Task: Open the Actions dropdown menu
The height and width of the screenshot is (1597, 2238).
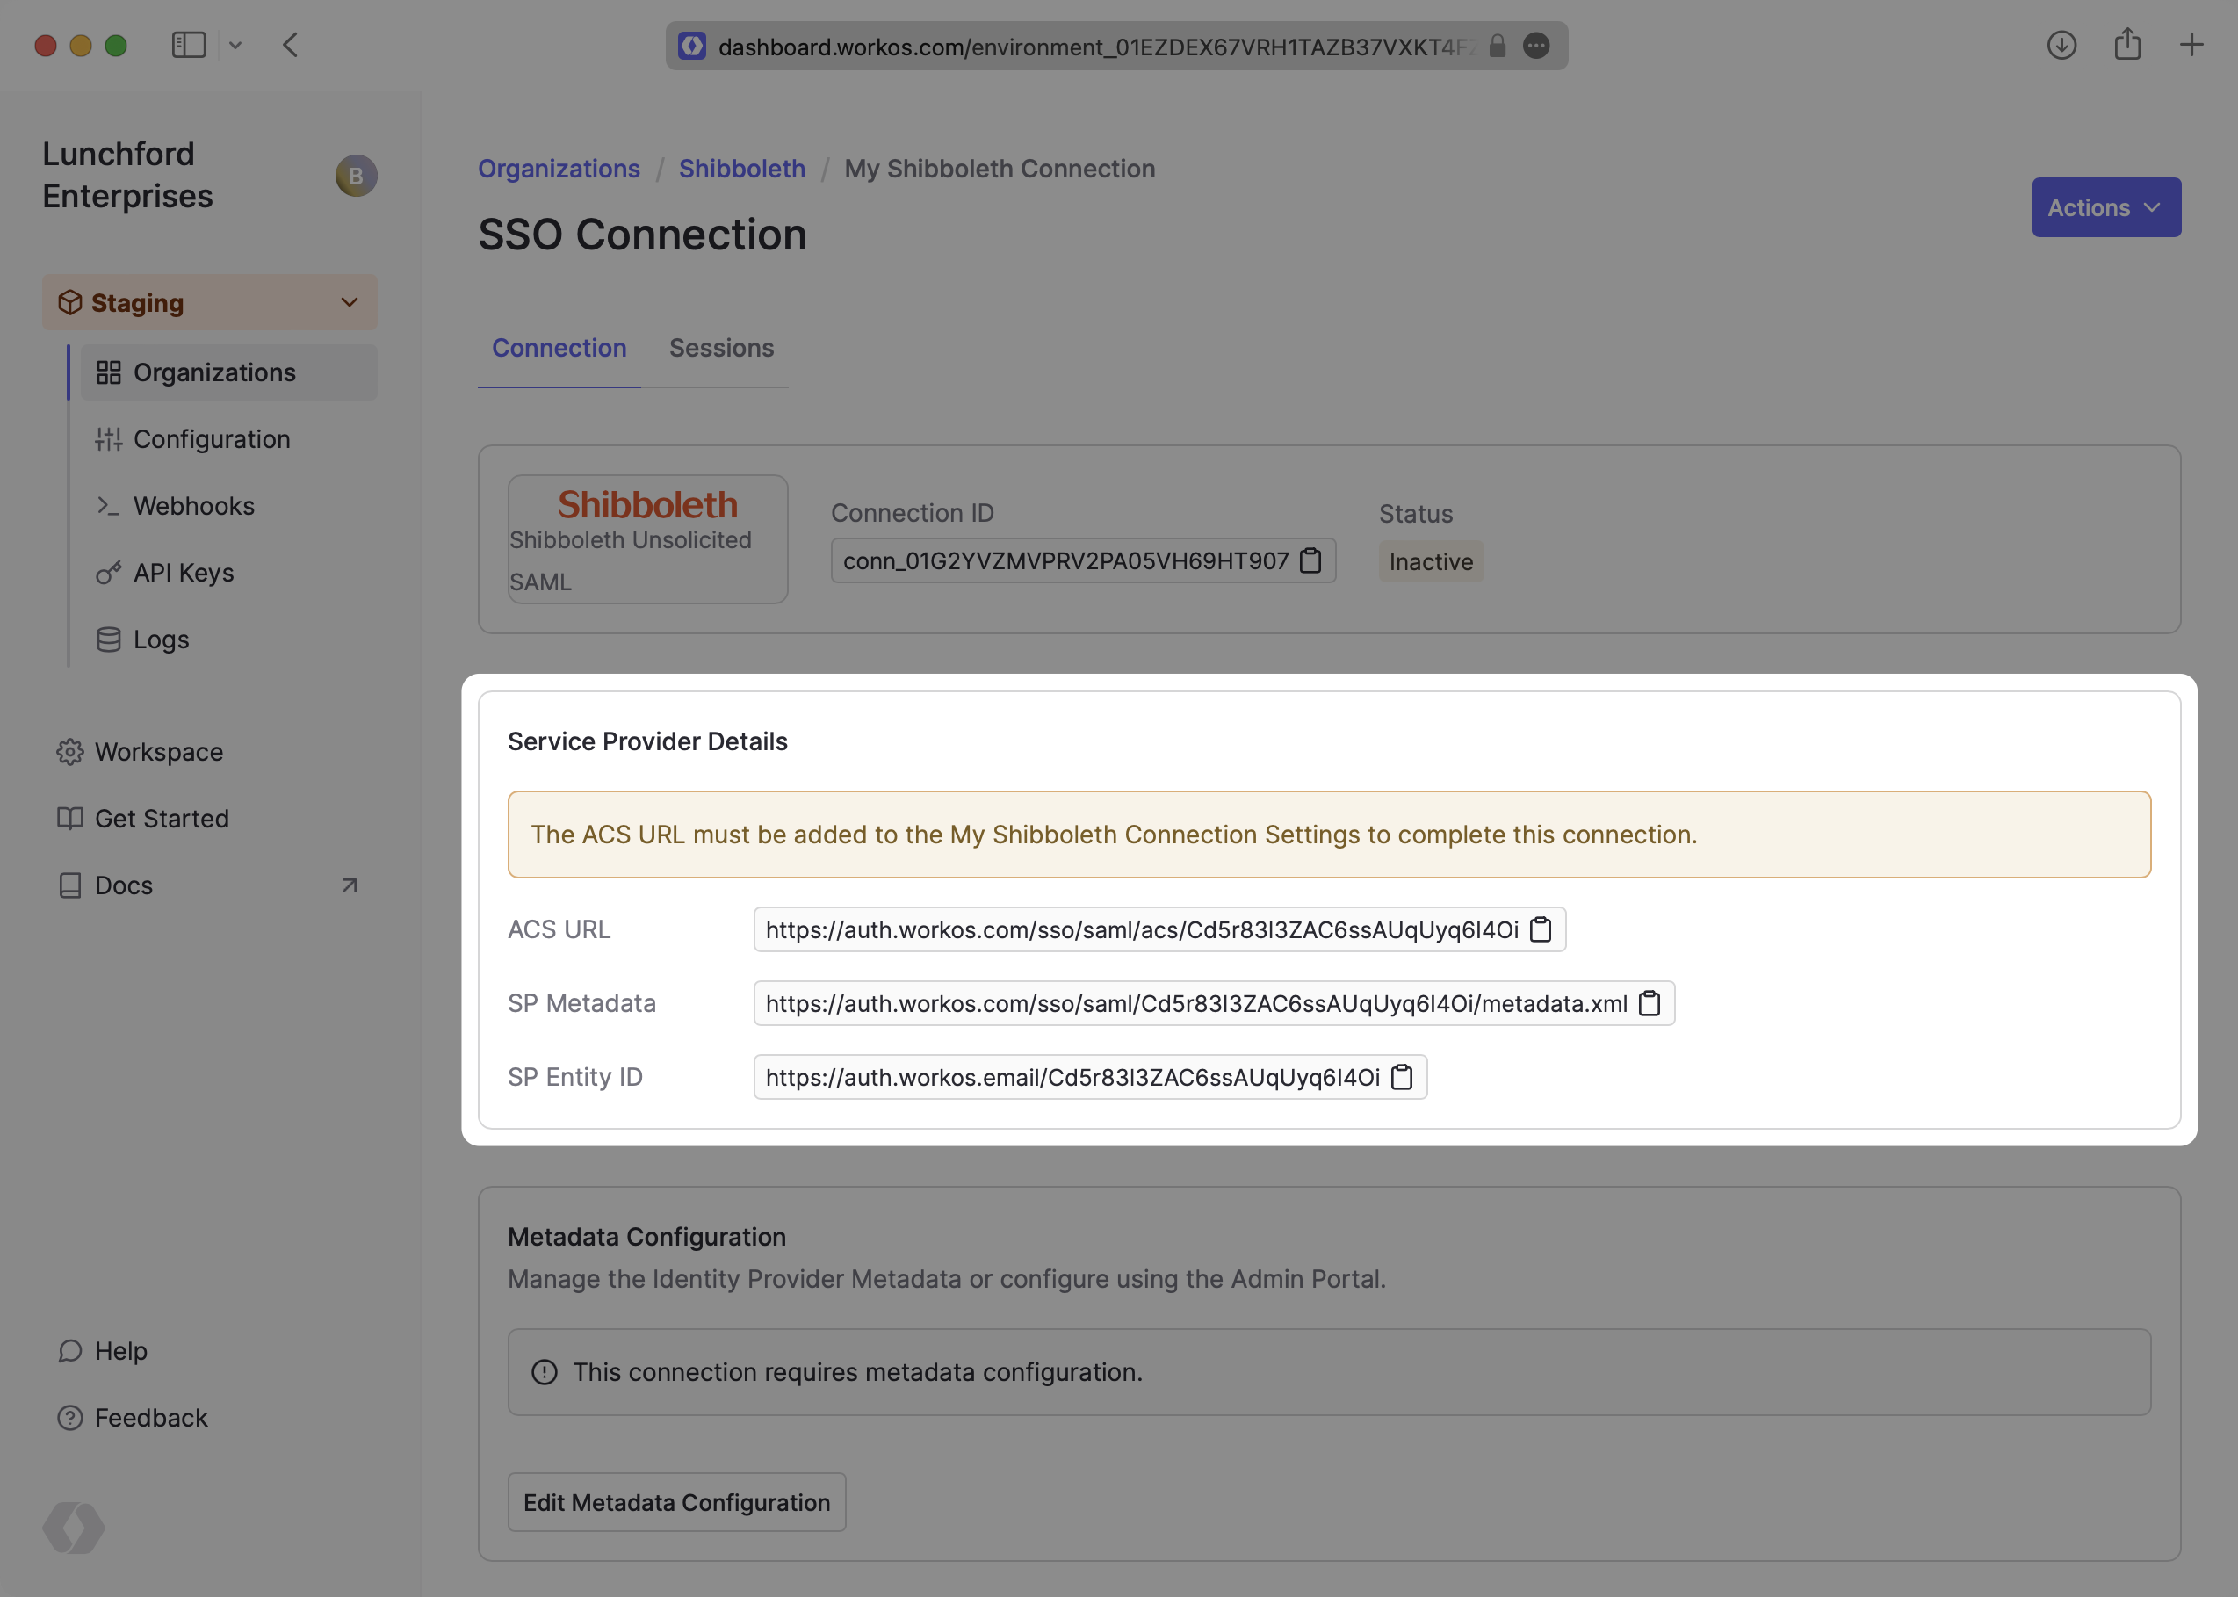Action: click(x=2105, y=207)
